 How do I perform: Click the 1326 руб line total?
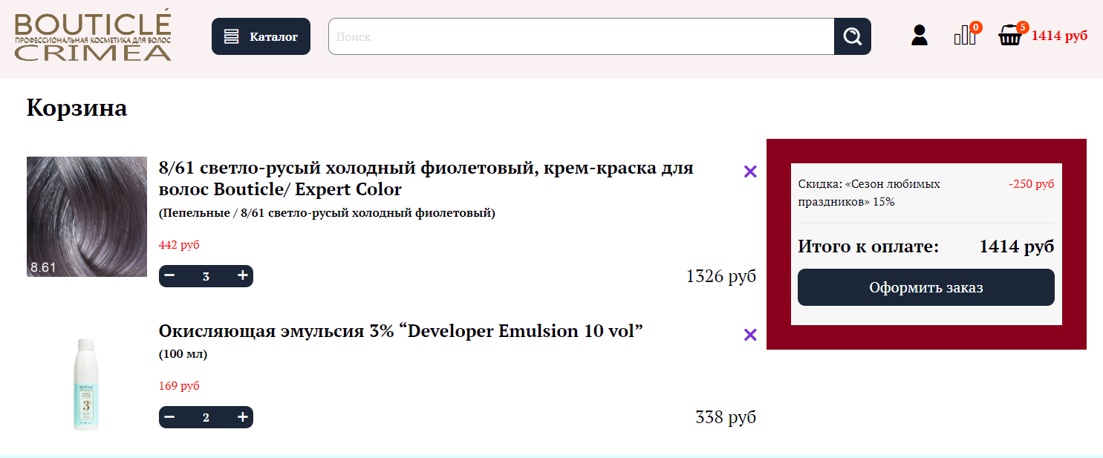pos(721,277)
